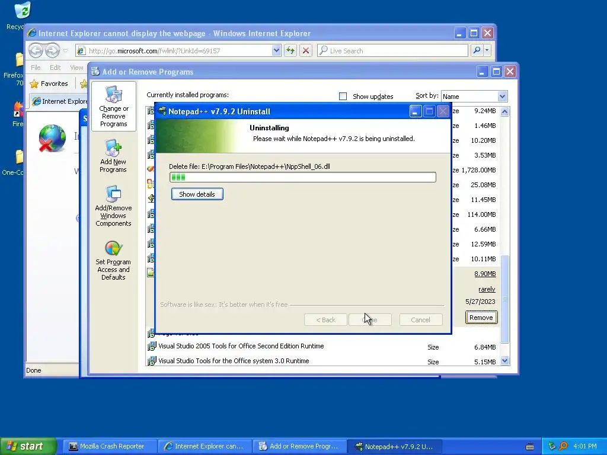607x455 pixels.
Task: Click the Forward arrow in Internet Explorer
Action: pyautogui.click(x=52, y=51)
